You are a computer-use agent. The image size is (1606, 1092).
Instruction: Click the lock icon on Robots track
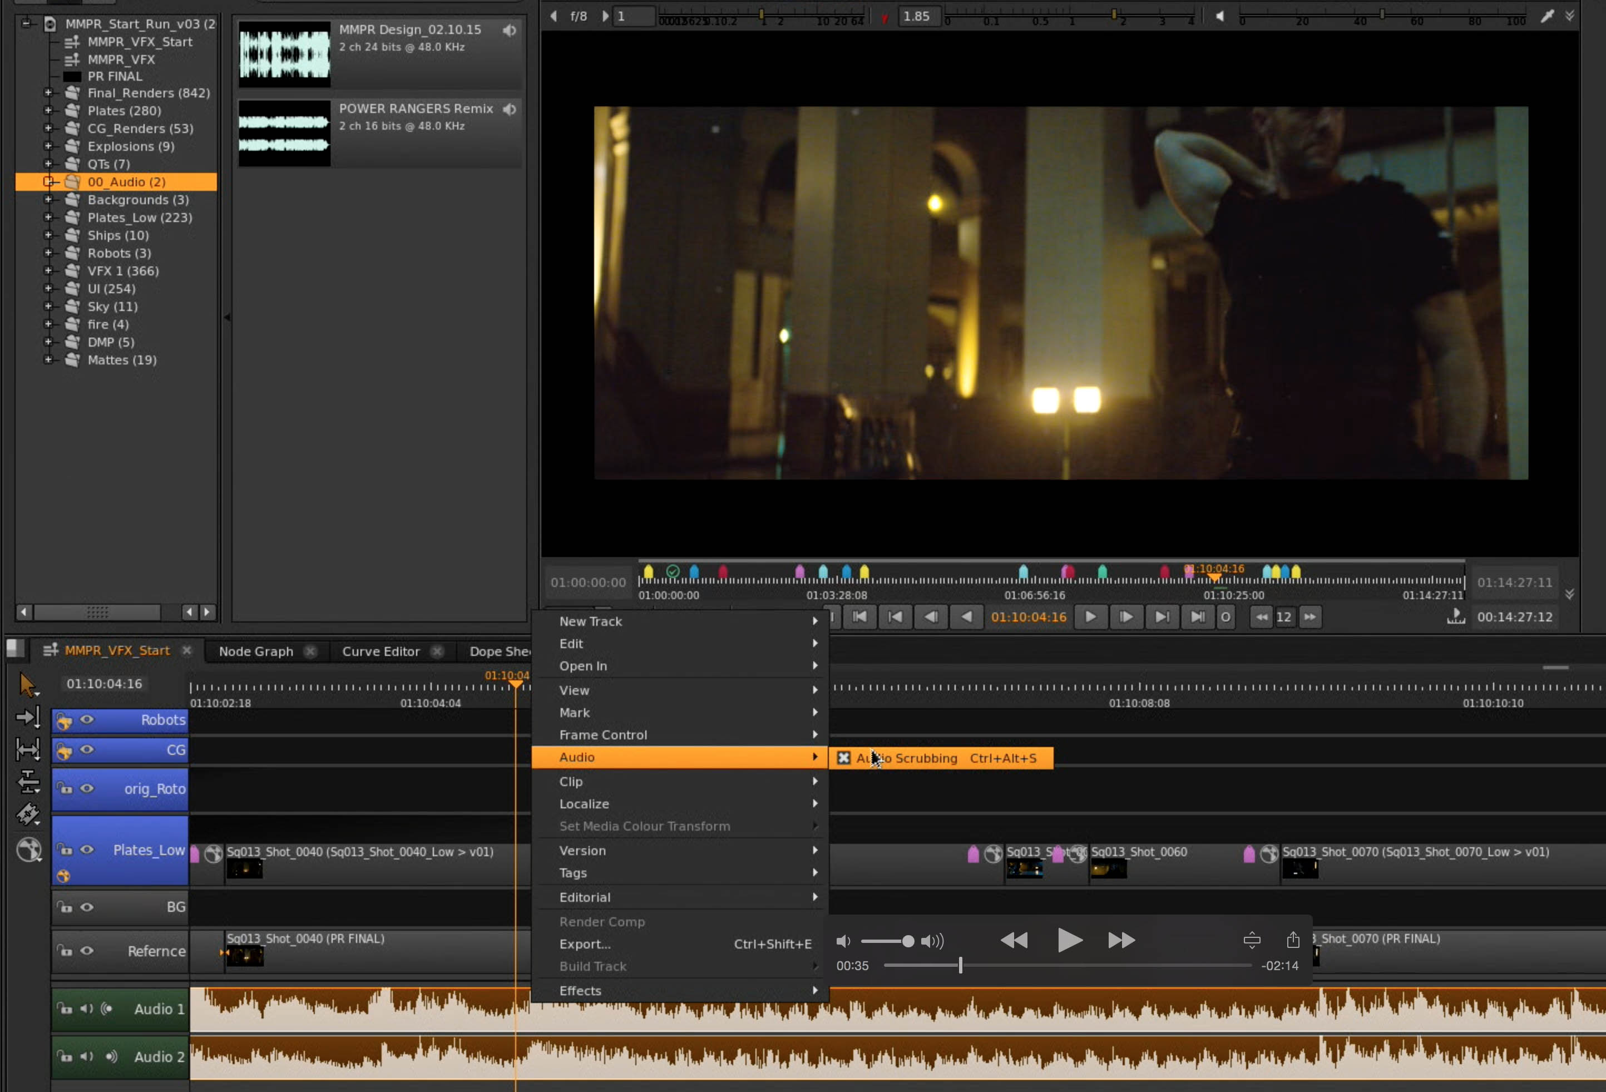click(65, 721)
